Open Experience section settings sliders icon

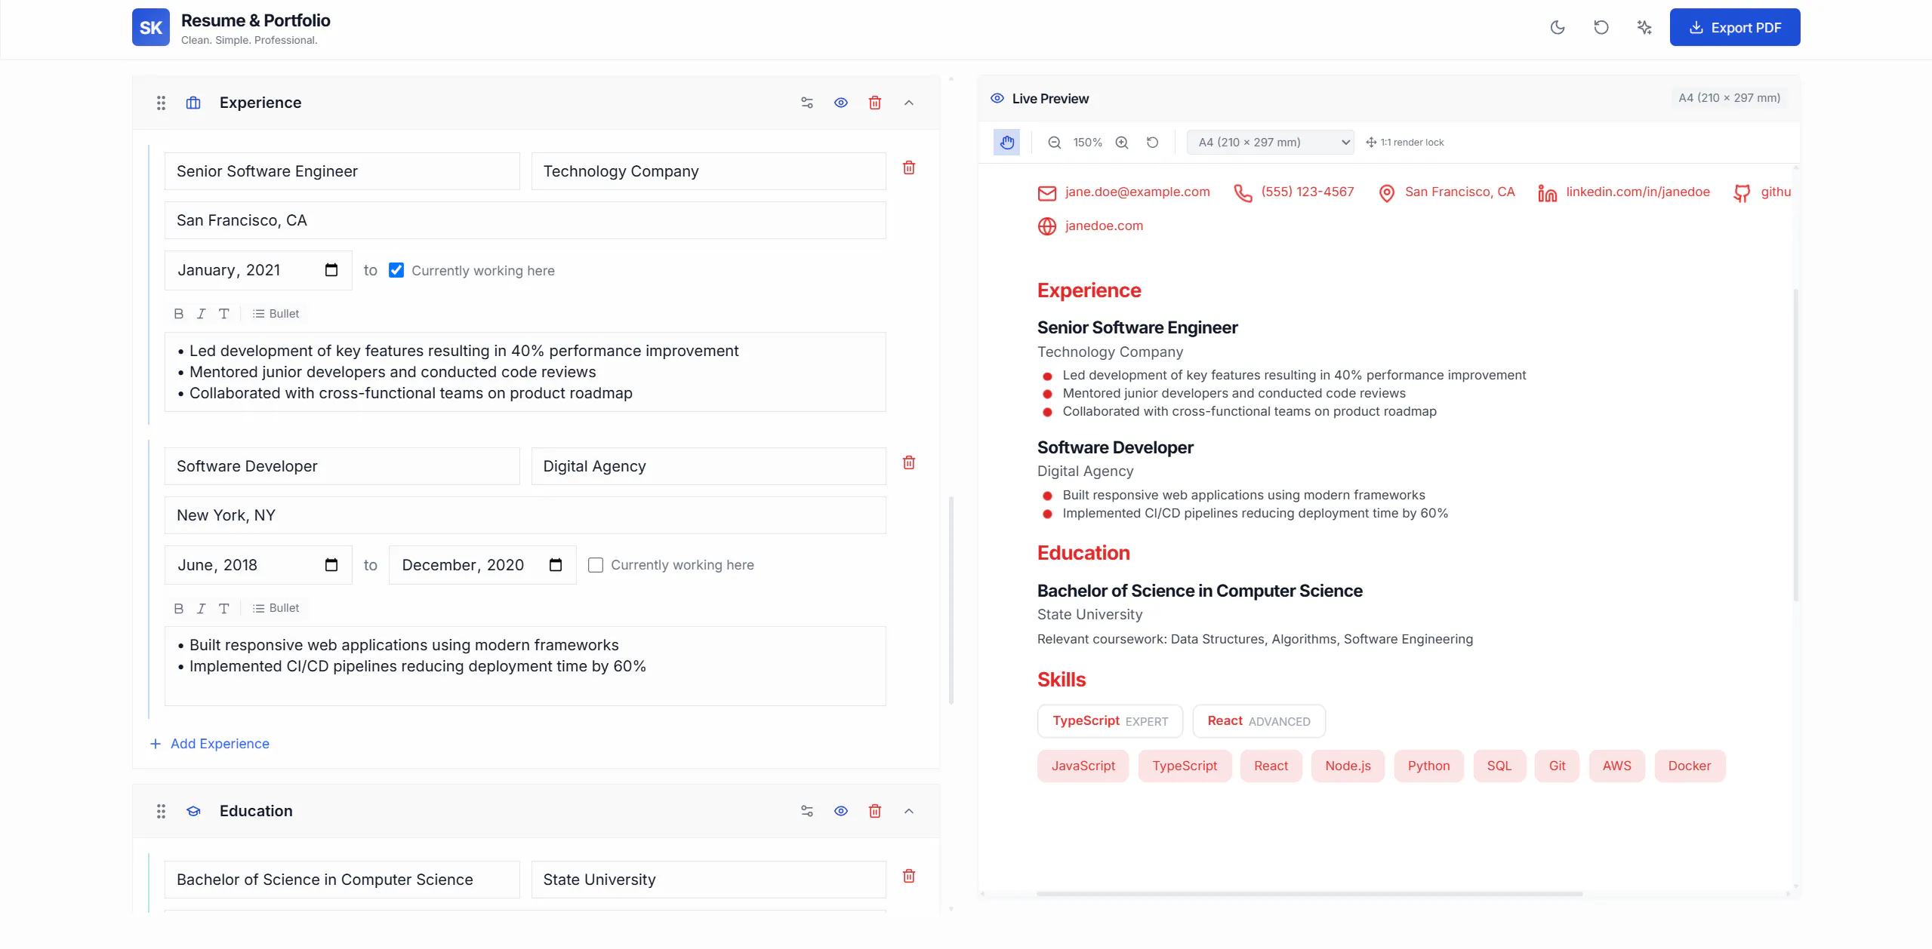point(807,103)
